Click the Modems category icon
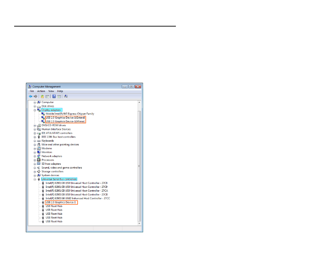329x254 pixels. 39,149
